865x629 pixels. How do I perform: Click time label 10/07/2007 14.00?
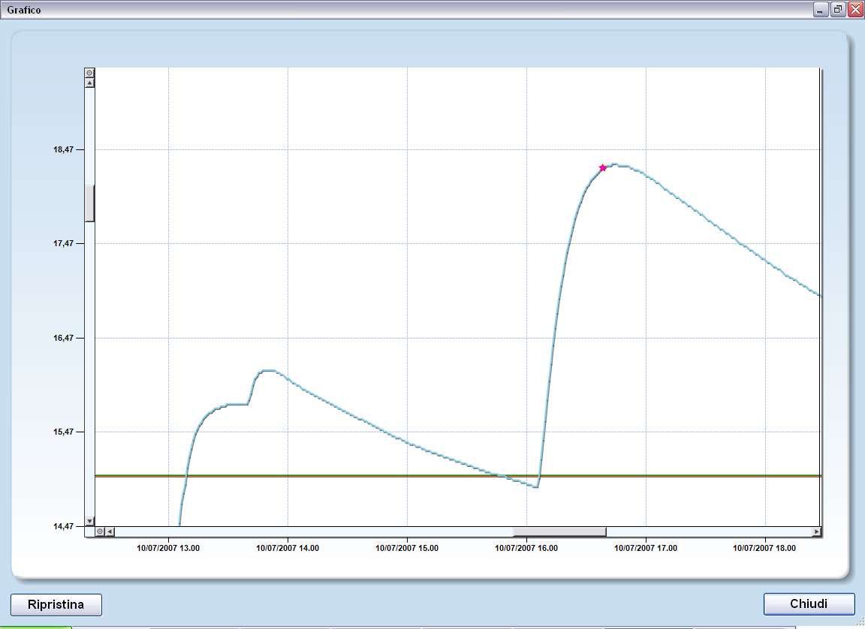(288, 548)
